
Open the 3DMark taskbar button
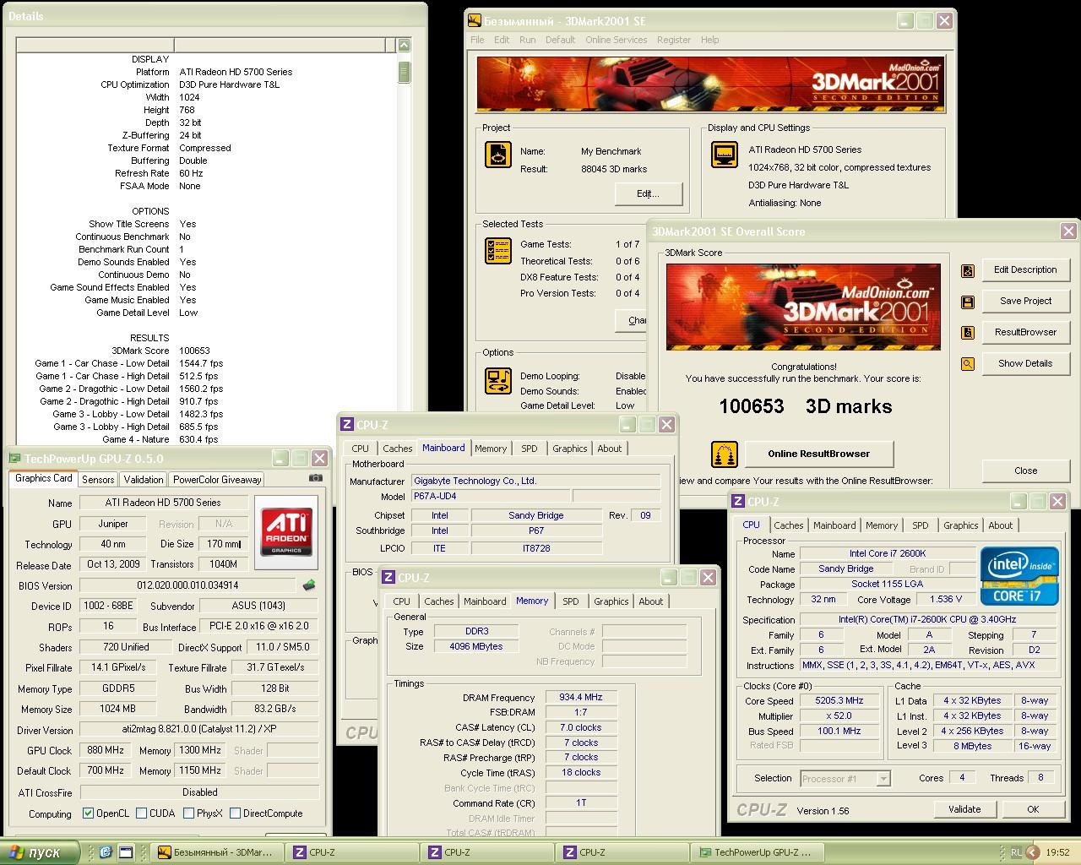pyautogui.click(x=217, y=852)
